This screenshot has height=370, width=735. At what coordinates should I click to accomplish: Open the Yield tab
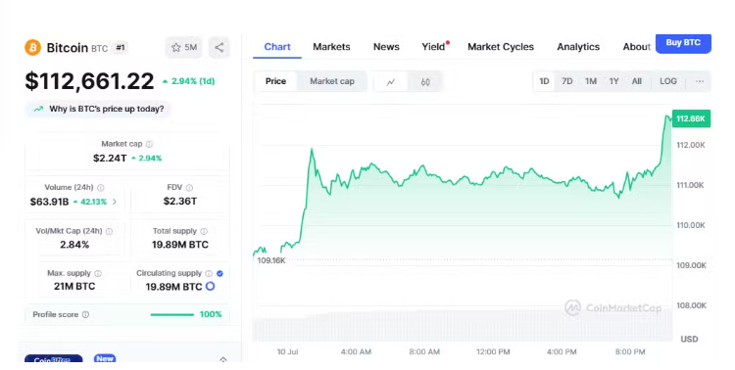point(433,47)
